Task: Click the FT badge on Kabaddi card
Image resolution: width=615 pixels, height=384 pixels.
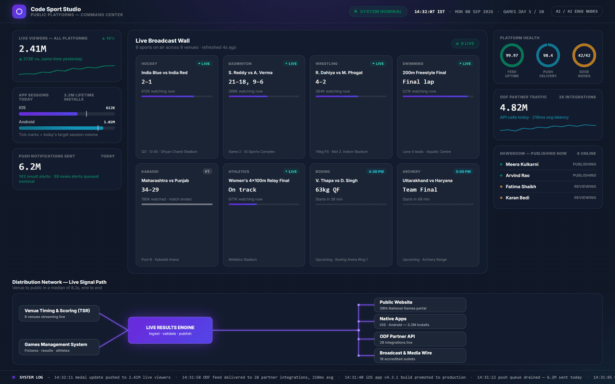Action: point(207,171)
